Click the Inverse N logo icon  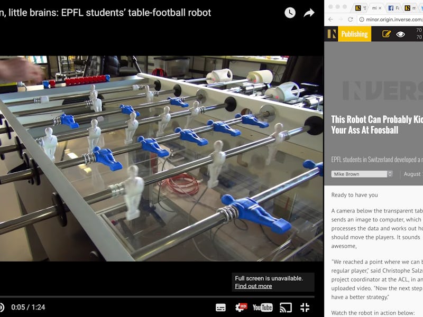point(332,34)
